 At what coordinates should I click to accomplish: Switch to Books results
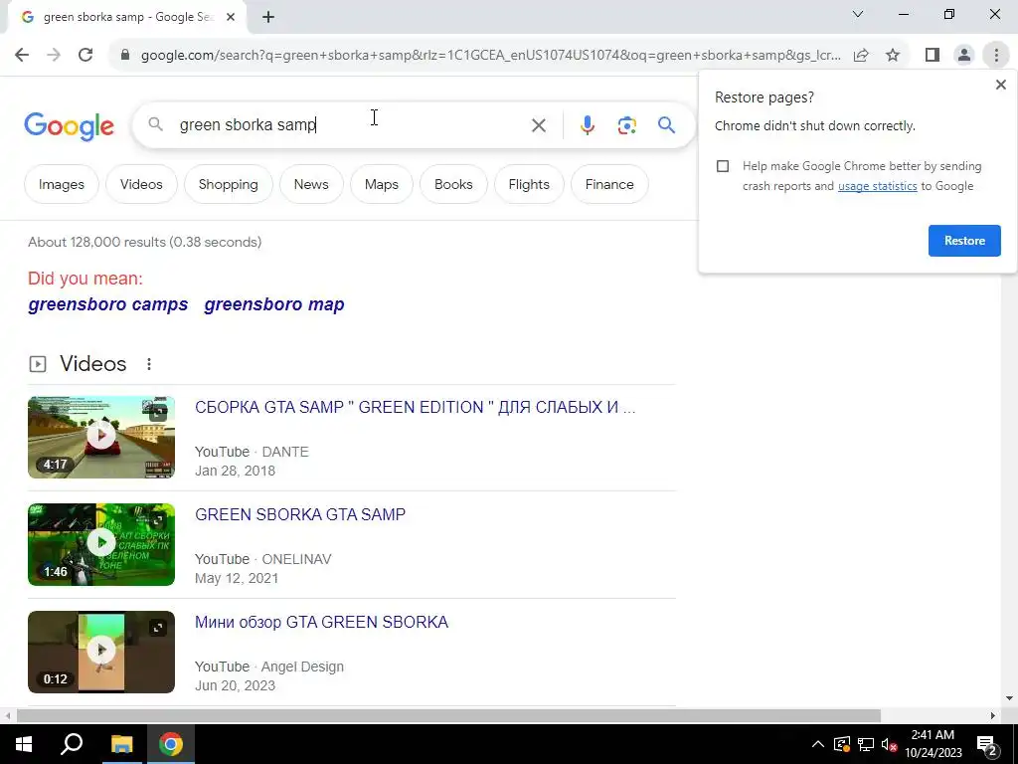[x=453, y=184]
